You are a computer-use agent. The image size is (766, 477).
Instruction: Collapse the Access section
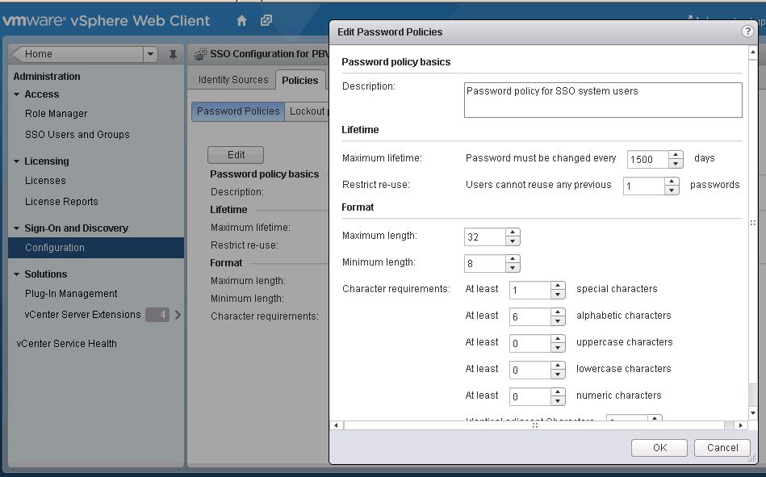(x=17, y=94)
